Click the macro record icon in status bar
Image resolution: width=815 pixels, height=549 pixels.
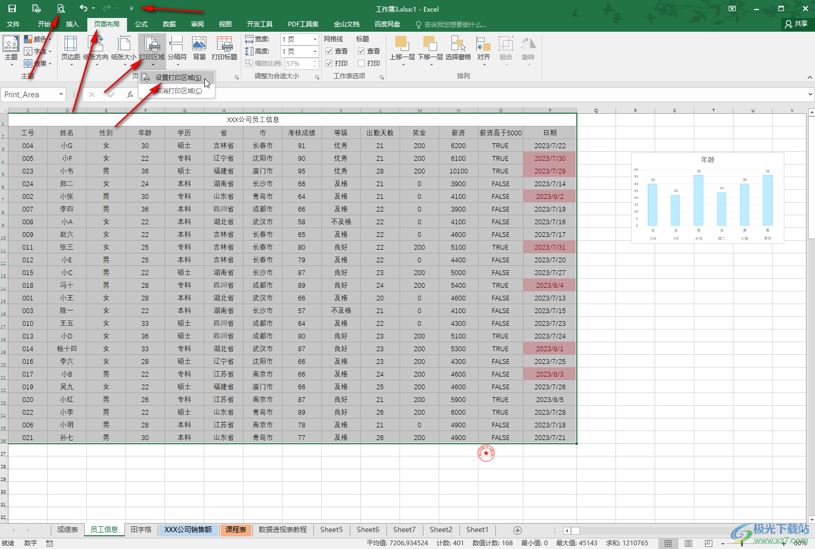tap(49, 543)
